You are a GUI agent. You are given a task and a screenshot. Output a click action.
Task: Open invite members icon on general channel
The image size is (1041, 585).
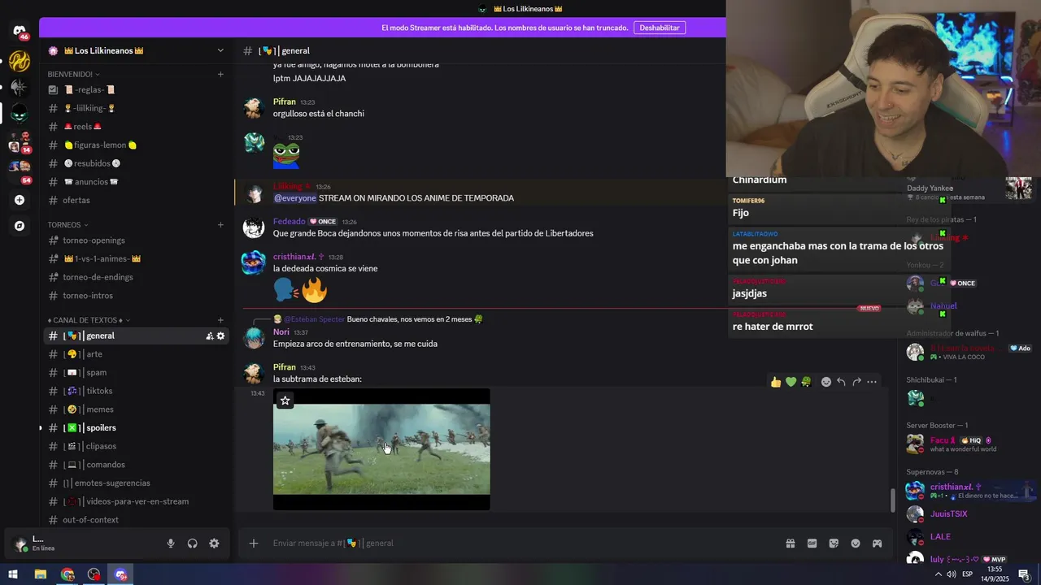point(210,336)
